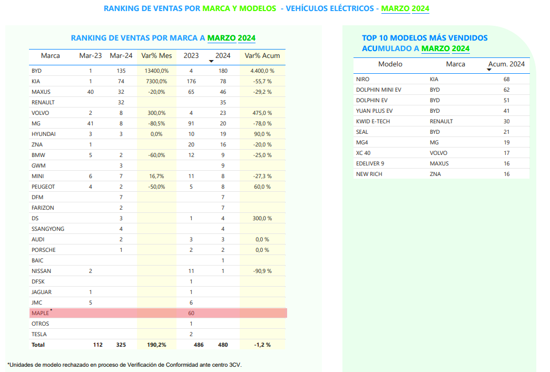Select the GWM brand row
The width and height of the screenshot is (550, 372).
point(157,165)
